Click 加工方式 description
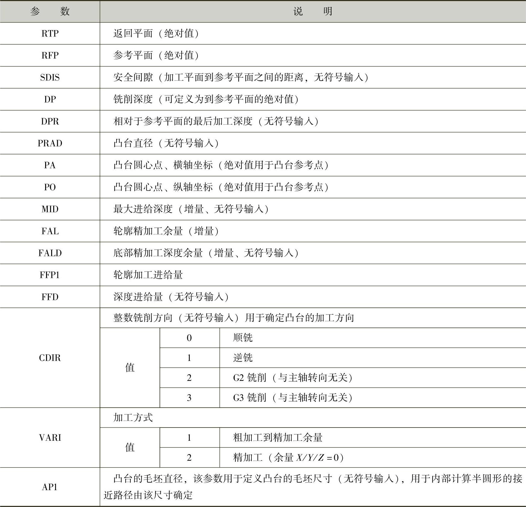526x507 pixels. click(133, 418)
